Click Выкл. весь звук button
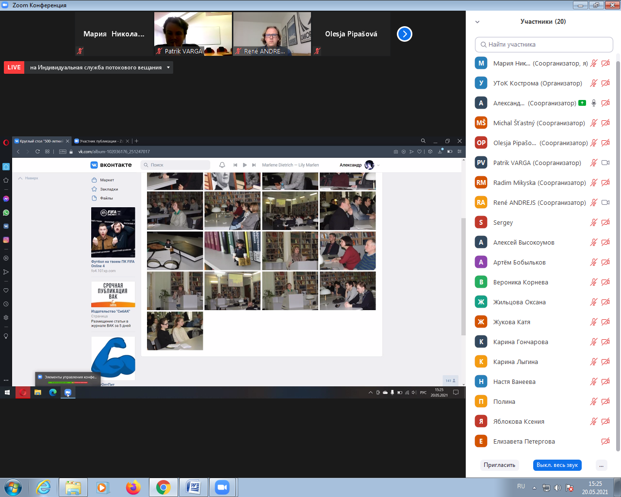This screenshot has height=497, width=621. point(557,465)
